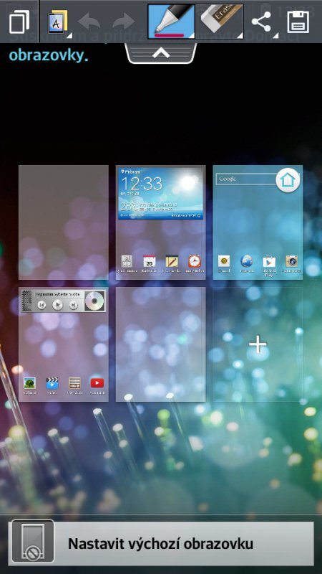Collapse the toolbar with the up chevron handle
This screenshot has height=574, width=322.
tap(160, 53)
